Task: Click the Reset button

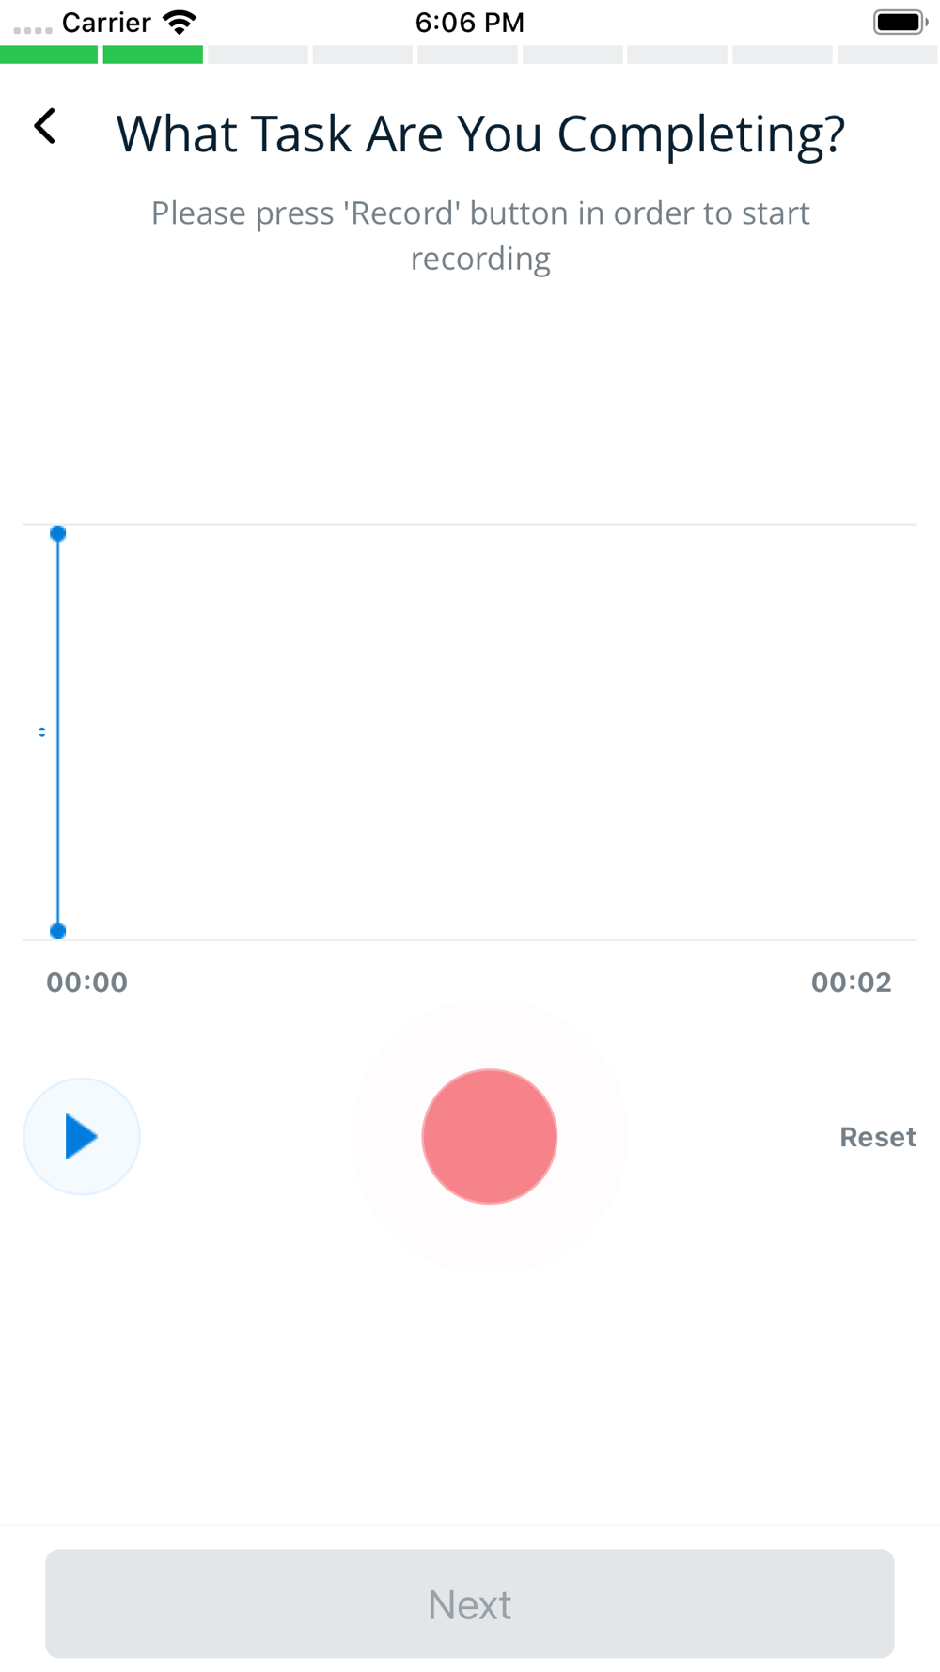Action: pyautogui.click(x=877, y=1137)
